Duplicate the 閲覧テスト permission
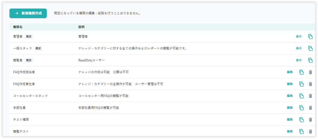Image resolution: width=318 pixels, height=139 pixels. coord(301,131)
